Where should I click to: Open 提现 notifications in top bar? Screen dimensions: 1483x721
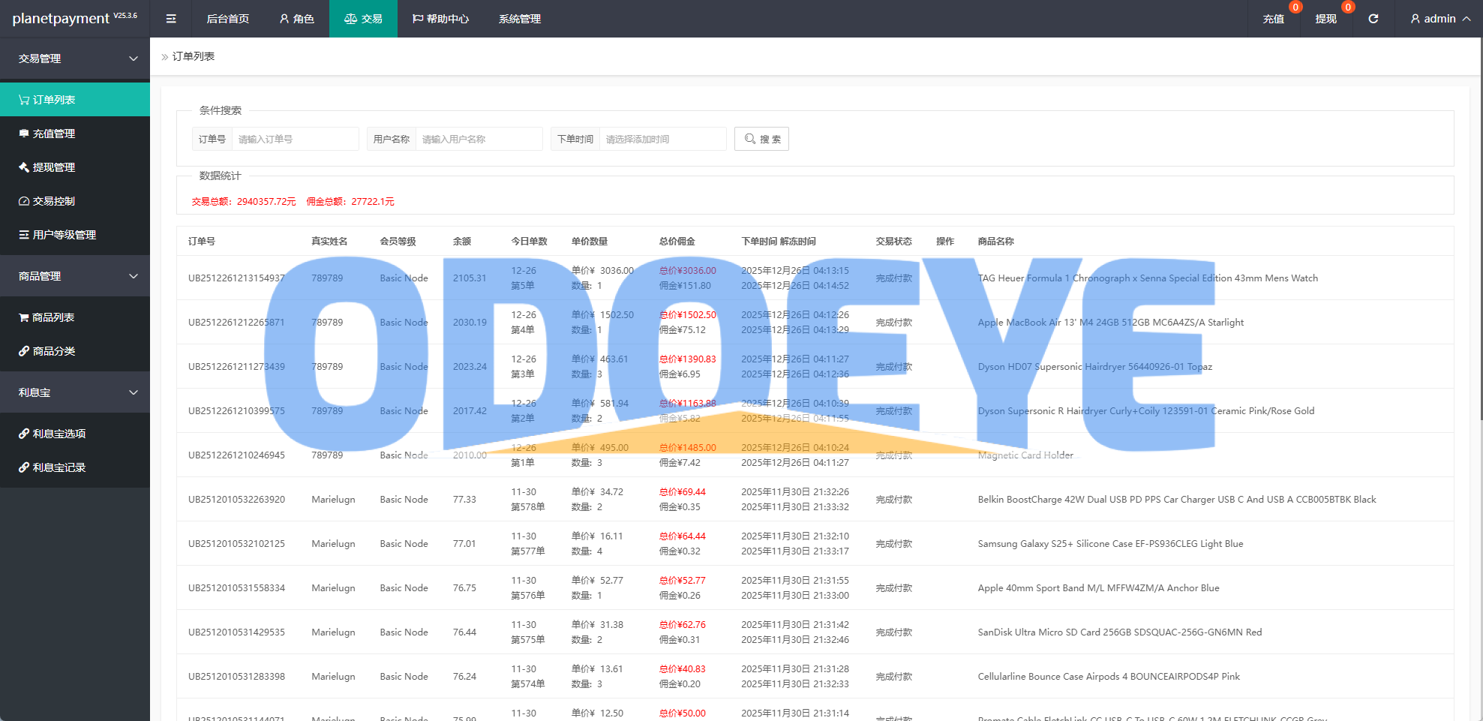pyautogui.click(x=1325, y=19)
